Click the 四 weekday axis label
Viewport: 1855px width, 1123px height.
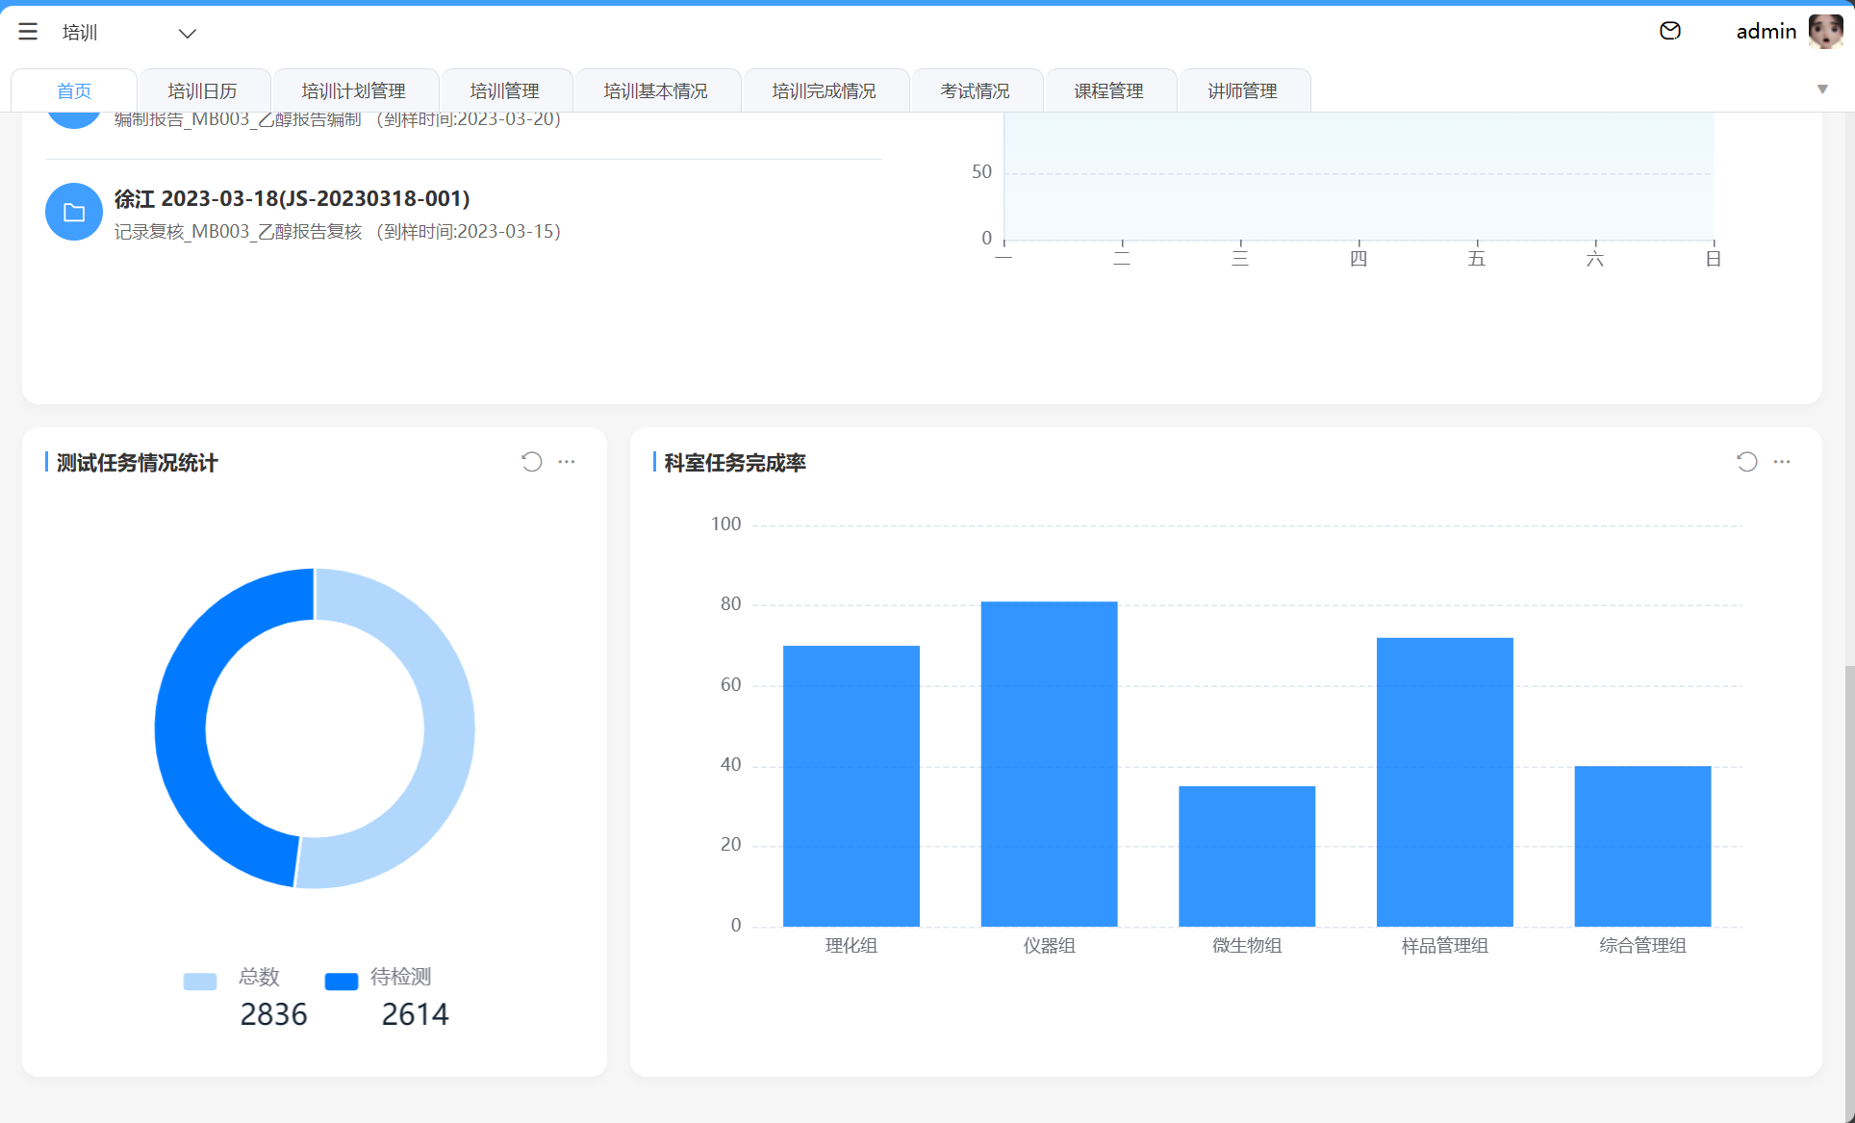1359,259
